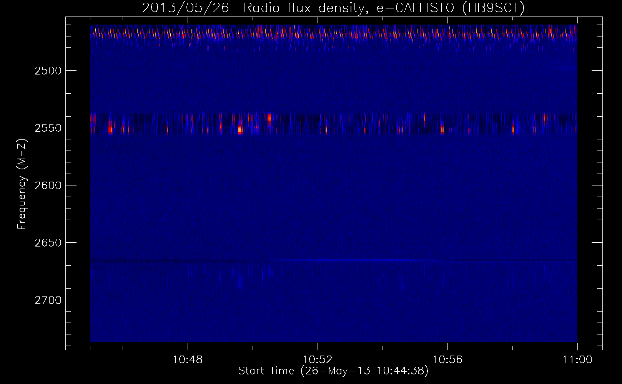Viewport: 622px width, 384px height.
Task: Select the 2500 frequency axis label
Action: [48, 71]
